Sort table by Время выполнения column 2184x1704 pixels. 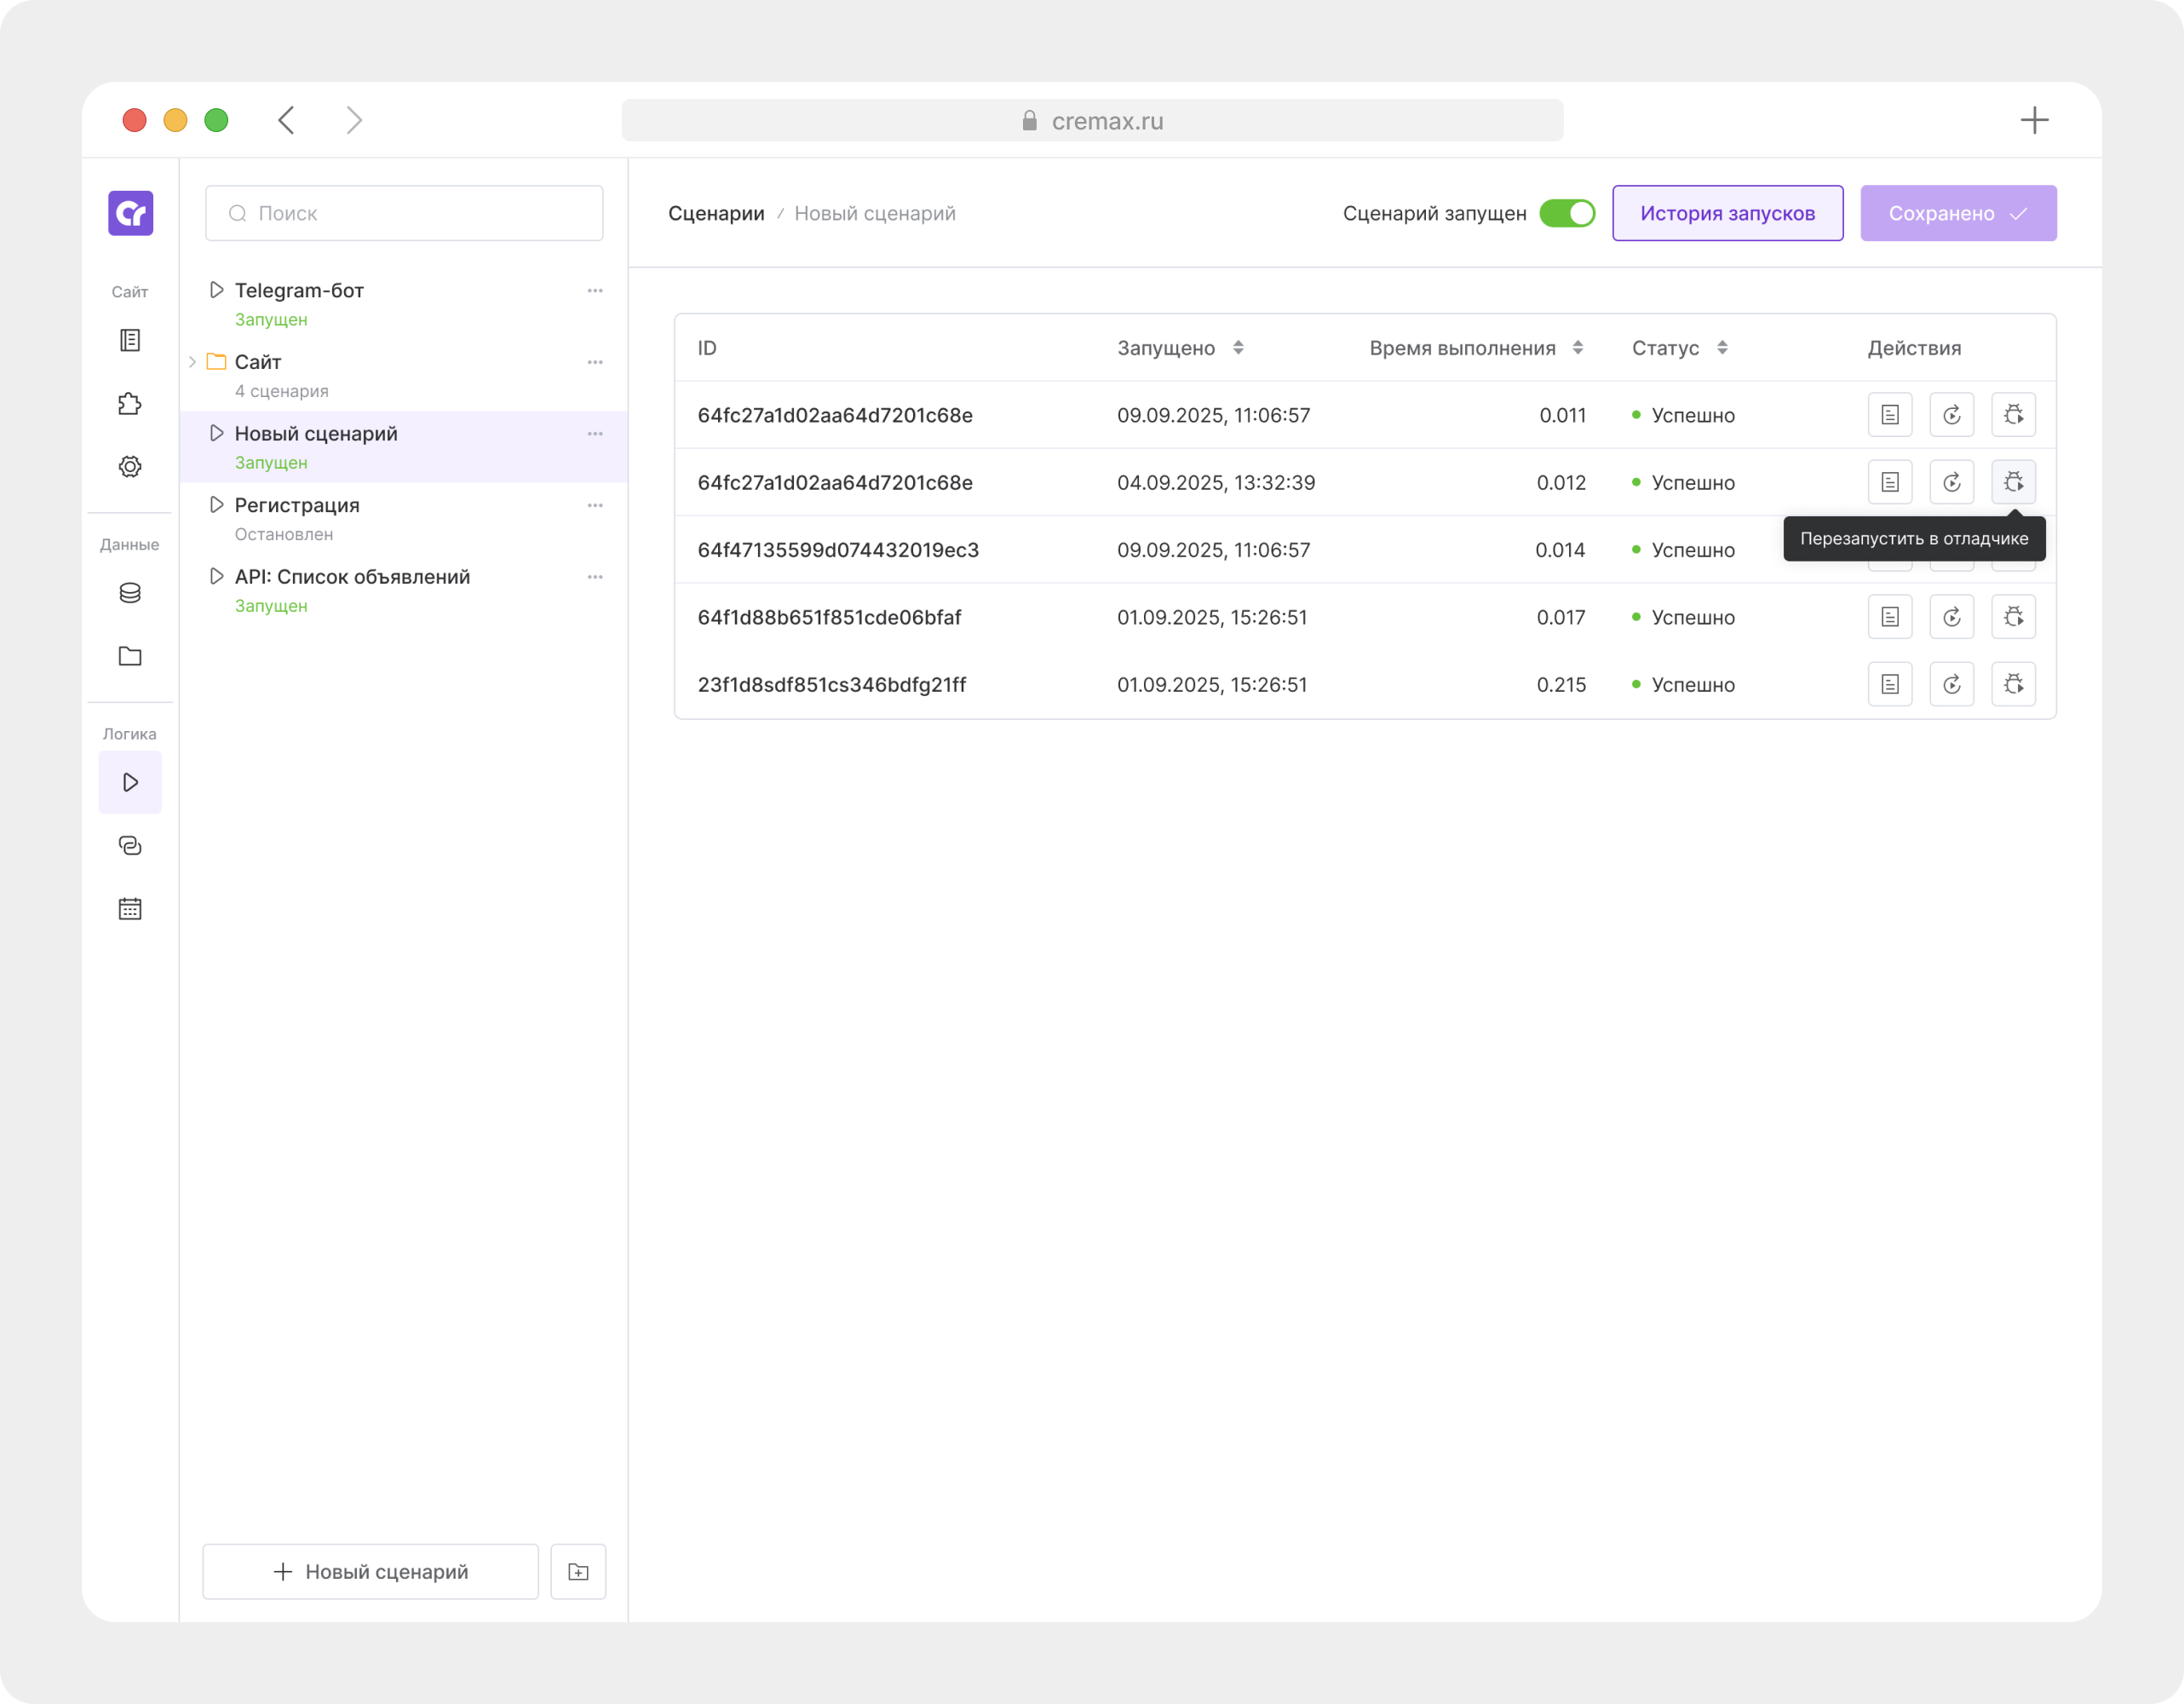pyautogui.click(x=1577, y=348)
